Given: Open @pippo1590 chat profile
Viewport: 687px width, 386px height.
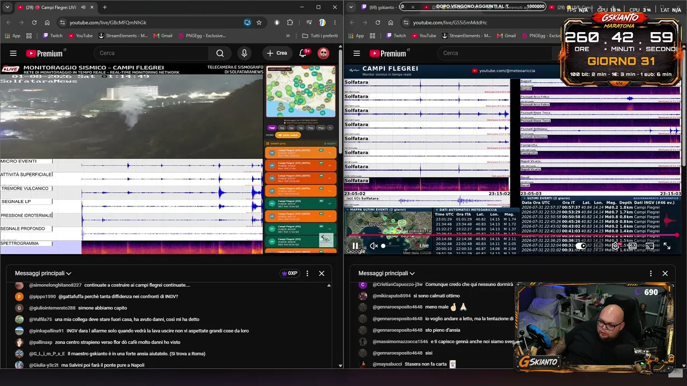Looking at the screenshot, I should [42, 296].
